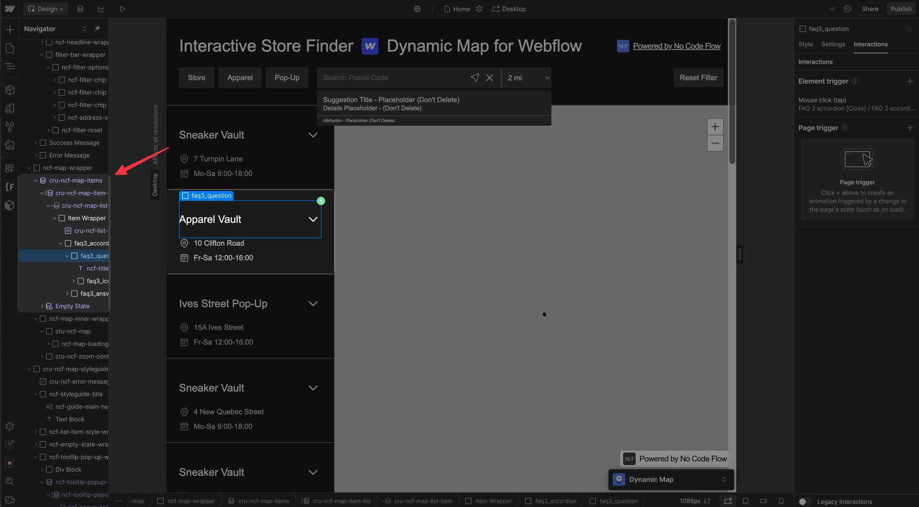Screen dimensions: 919x507
Task: Select the desktop base breakpoint icon in bottom bar
Action: 728,501
